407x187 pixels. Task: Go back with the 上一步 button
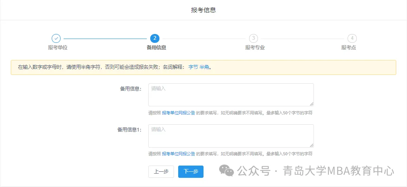click(161, 172)
